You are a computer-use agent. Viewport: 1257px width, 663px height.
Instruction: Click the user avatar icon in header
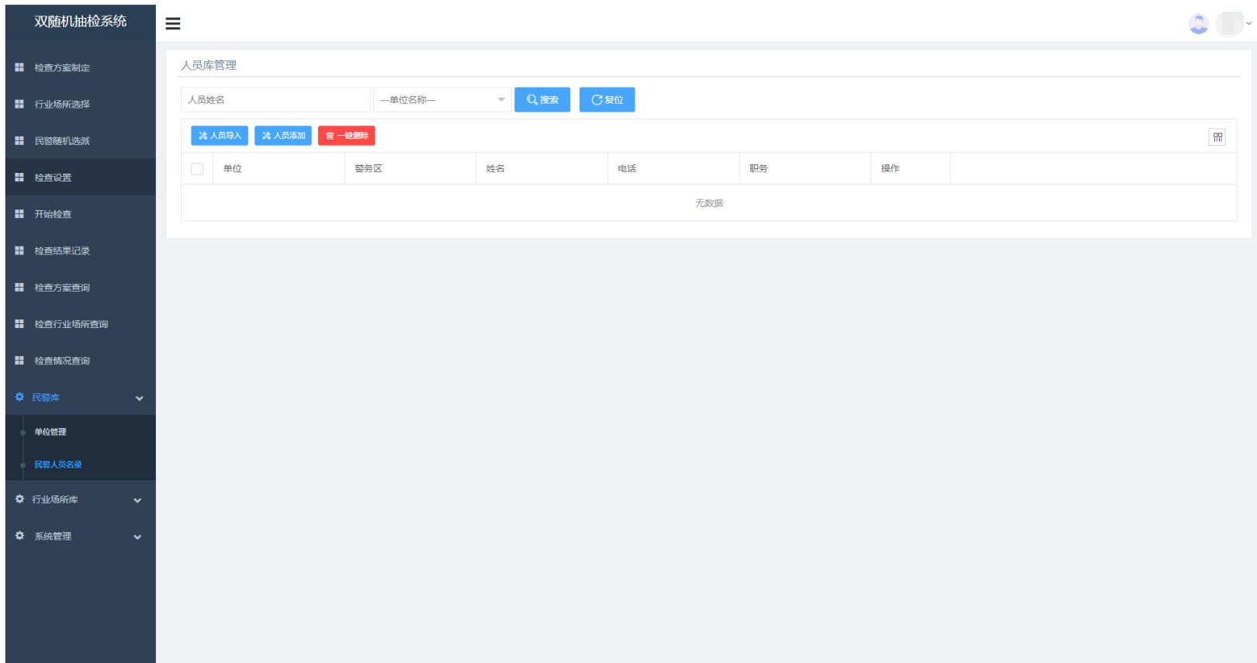(1198, 24)
